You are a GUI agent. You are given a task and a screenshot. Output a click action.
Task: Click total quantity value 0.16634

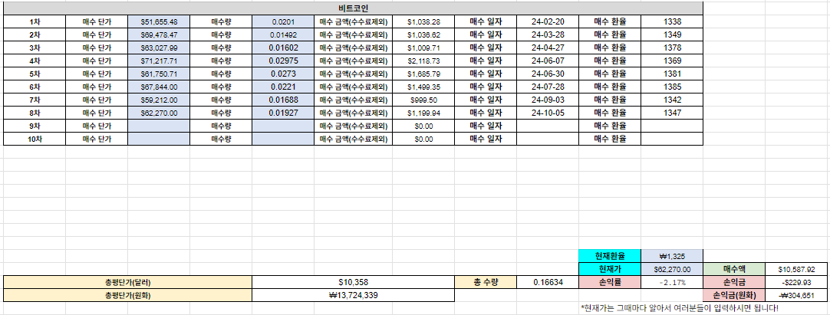point(548,282)
